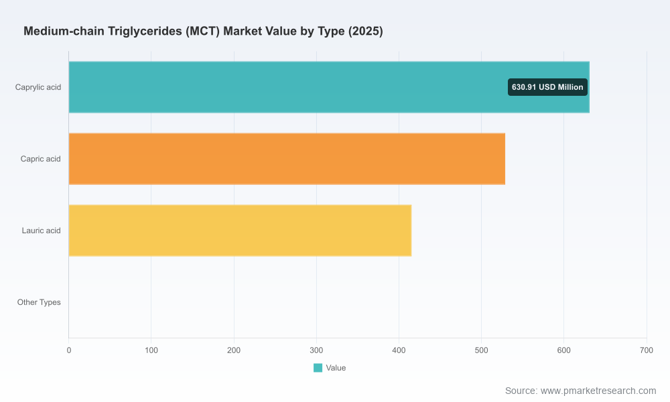Select the Lauric acid yellow bar
Image resolution: width=670 pixels, height=402 pixels.
coord(240,230)
